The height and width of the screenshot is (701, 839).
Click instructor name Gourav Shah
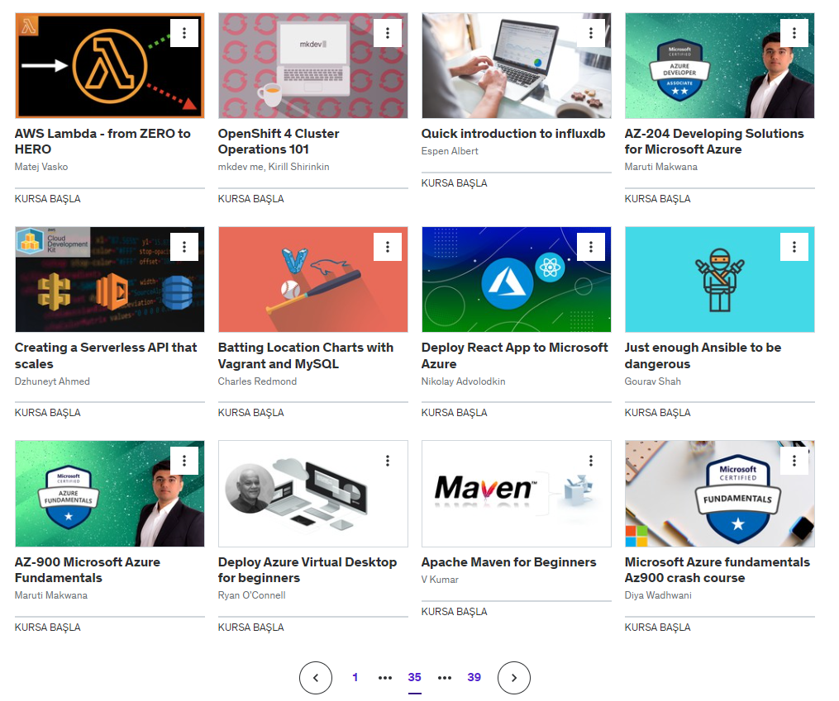[x=653, y=381]
